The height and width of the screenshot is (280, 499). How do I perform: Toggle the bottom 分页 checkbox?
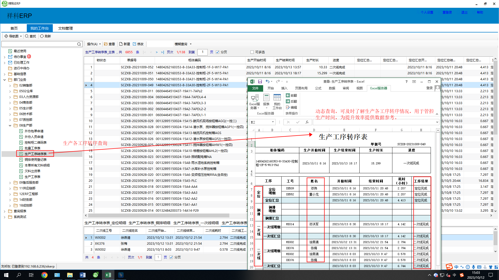click(171, 257)
